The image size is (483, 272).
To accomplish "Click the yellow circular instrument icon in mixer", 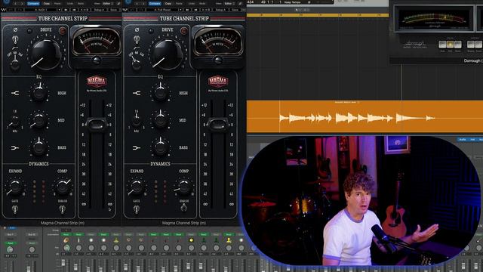I will [x=191, y=240].
